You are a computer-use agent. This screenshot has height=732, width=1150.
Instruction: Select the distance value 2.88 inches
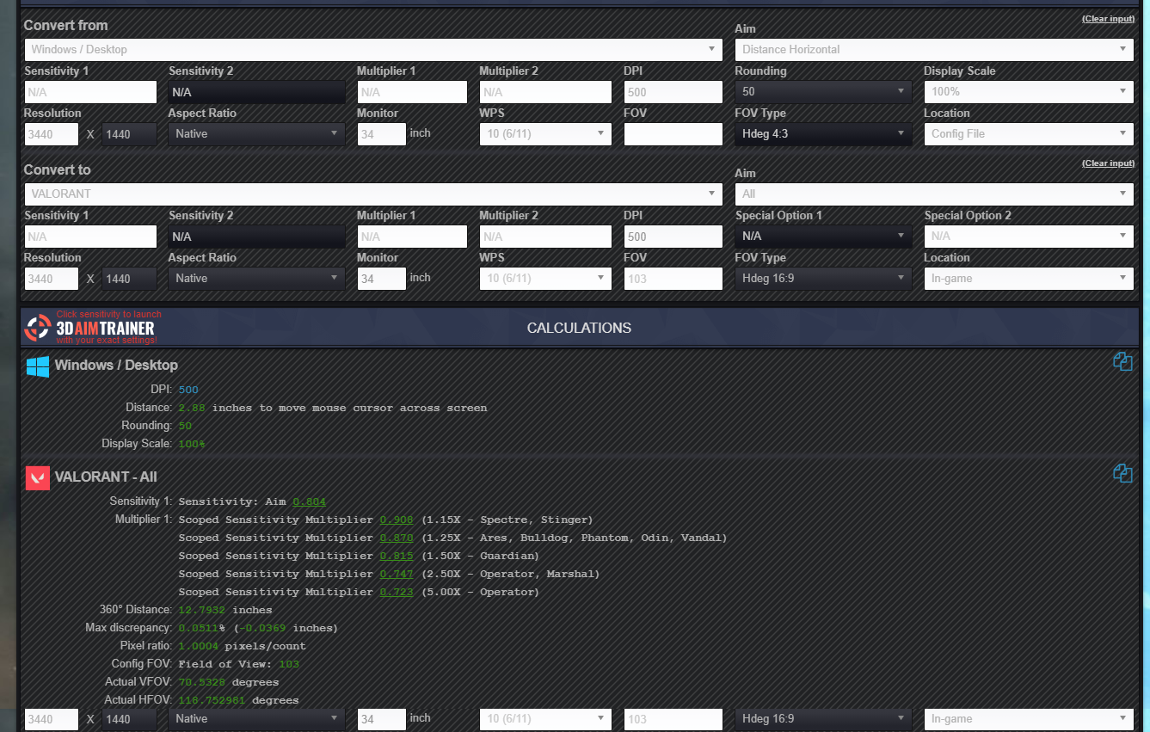pyautogui.click(x=192, y=408)
